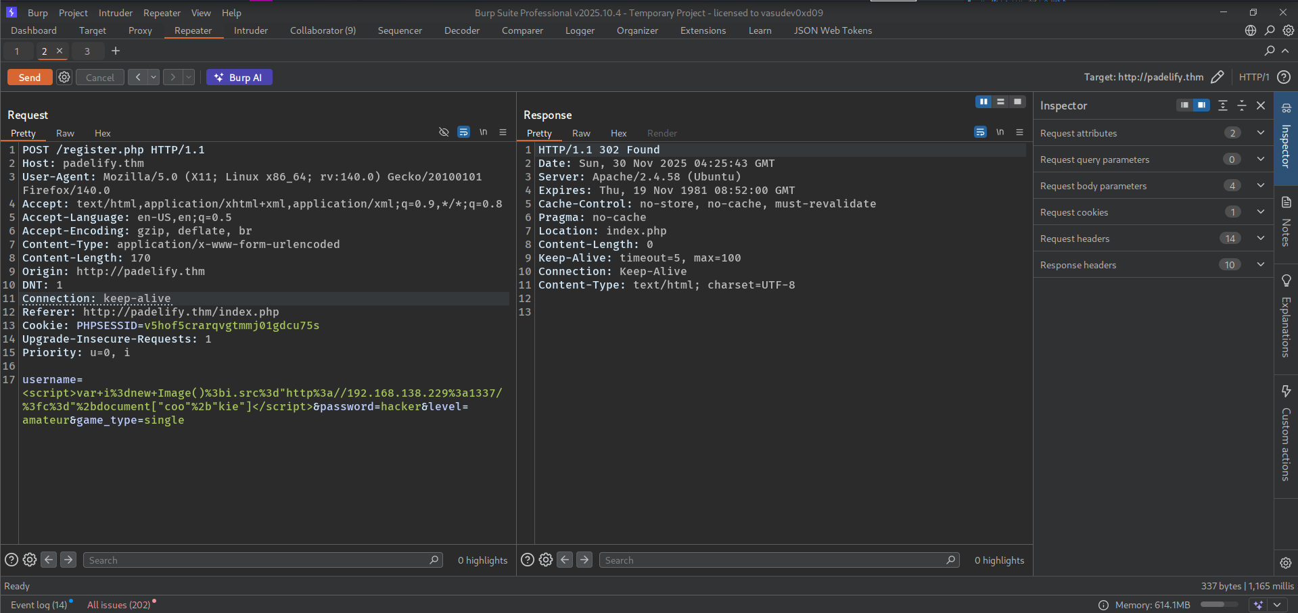Toggle \n newline display in the Response

(1000, 132)
